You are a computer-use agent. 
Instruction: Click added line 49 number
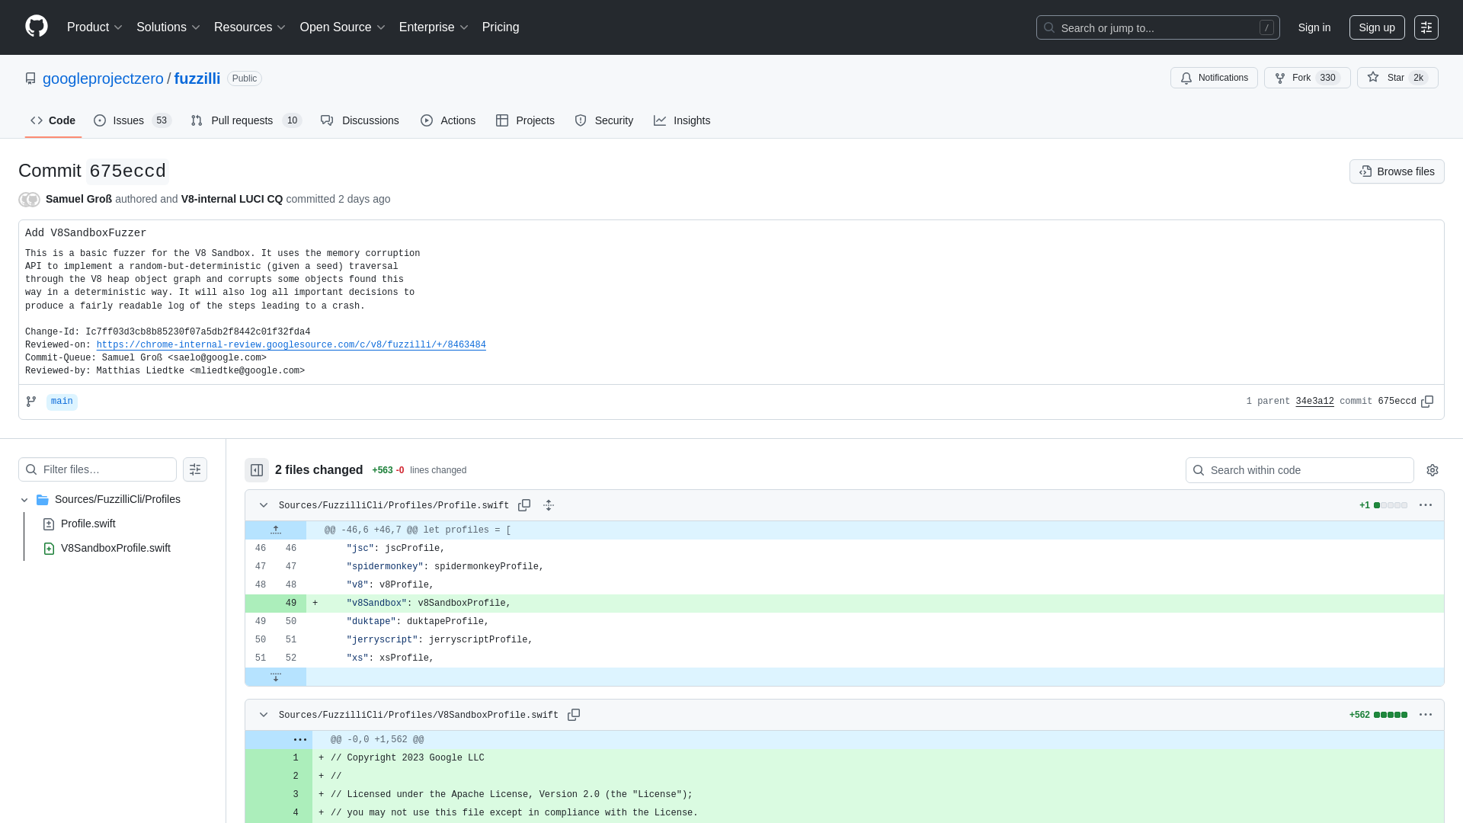pyautogui.click(x=291, y=604)
